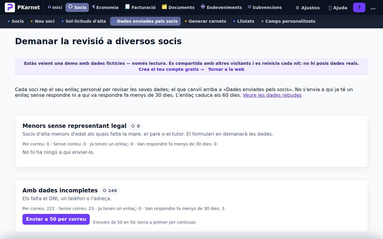
Task: Open the Llistats tab
Action: pyautogui.click(x=244, y=21)
